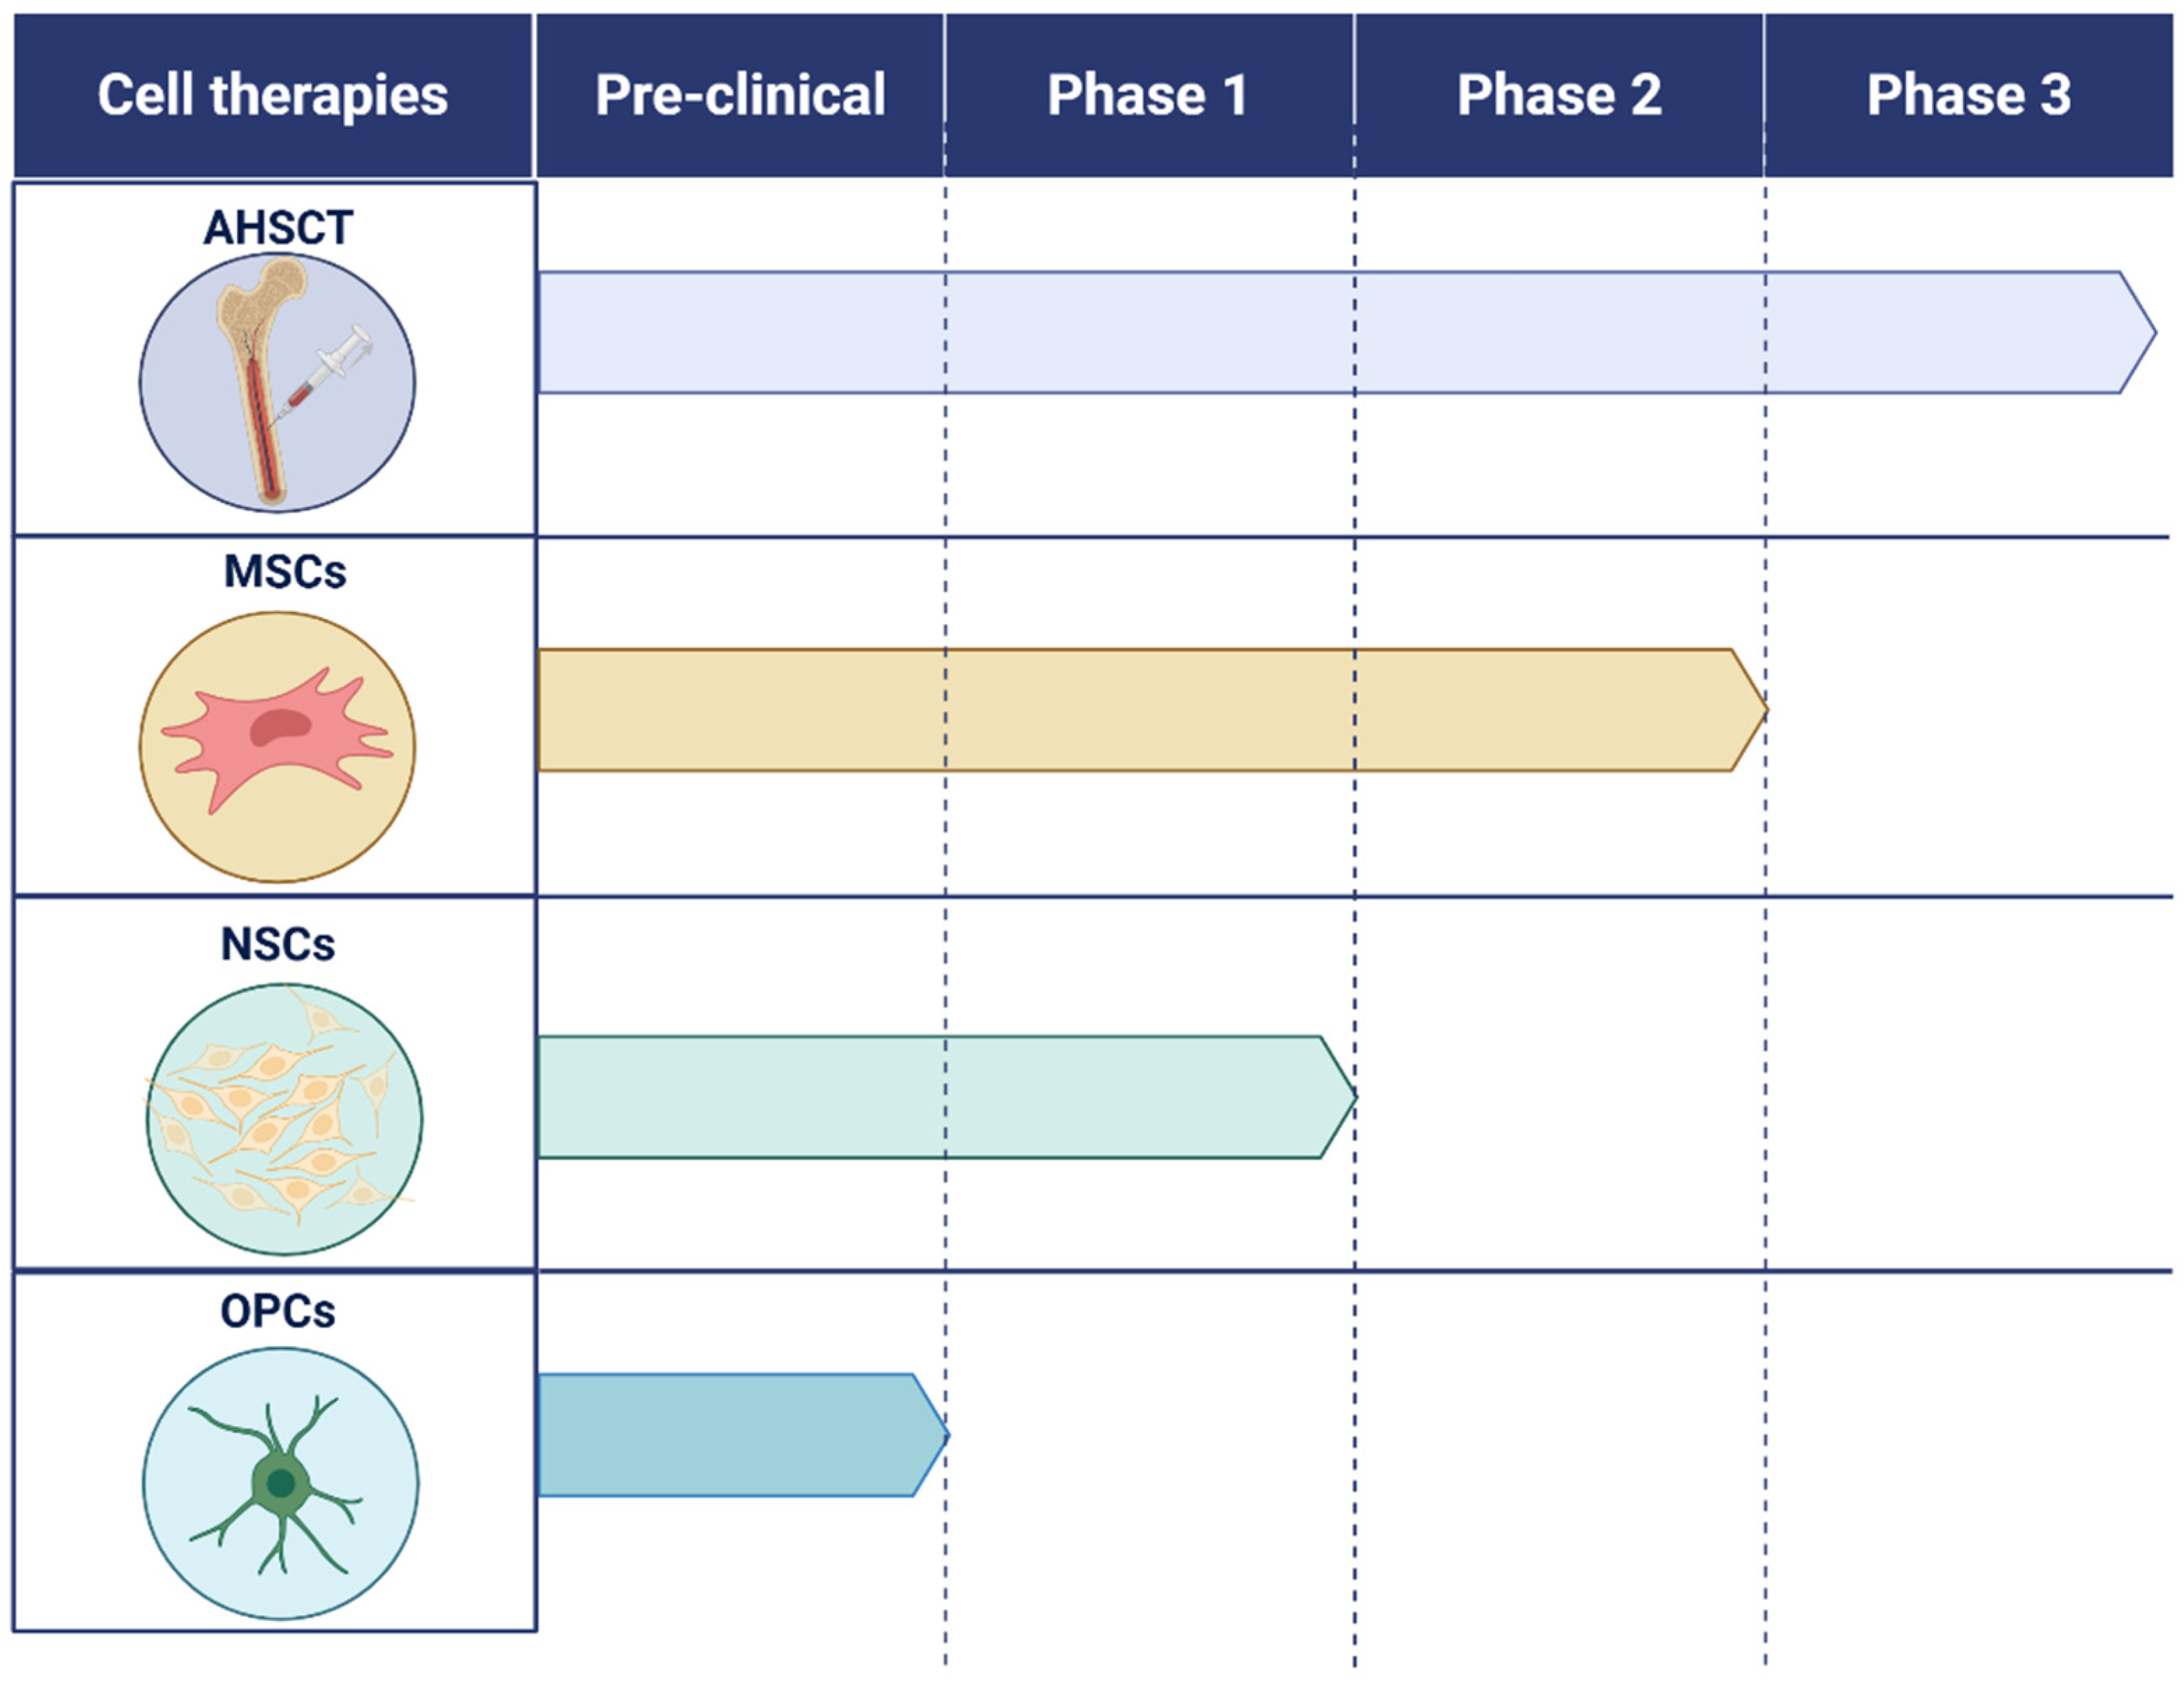This screenshot has height=1683, width=2184.
Task: Click the arrow tip of the MSCs bar
Action: [x=1749, y=711]
